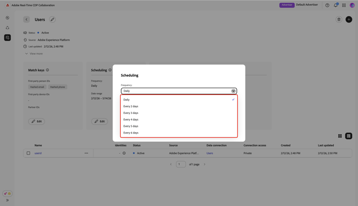Click the Connection access column header
This screenshot has height=206, width=358.
tap(254, 145)
